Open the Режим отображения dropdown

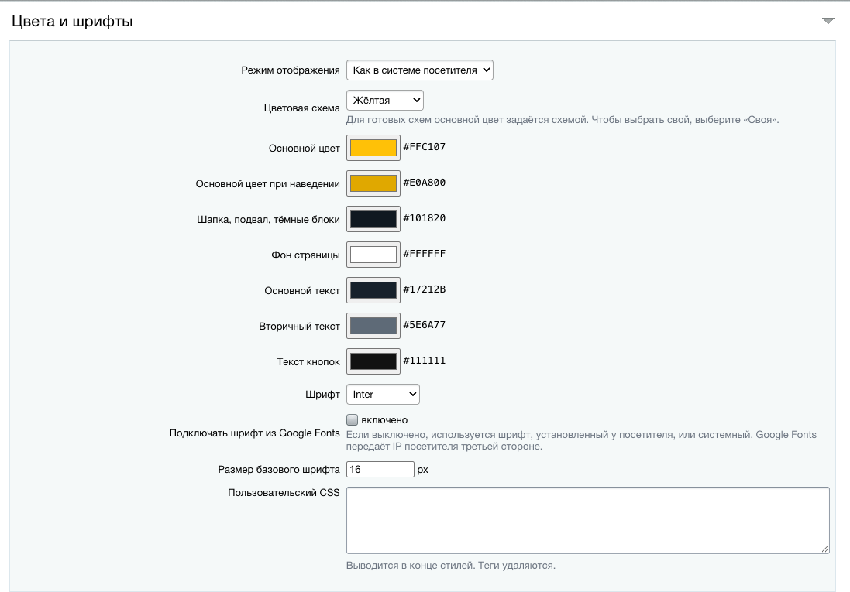(x=420, y=70)
